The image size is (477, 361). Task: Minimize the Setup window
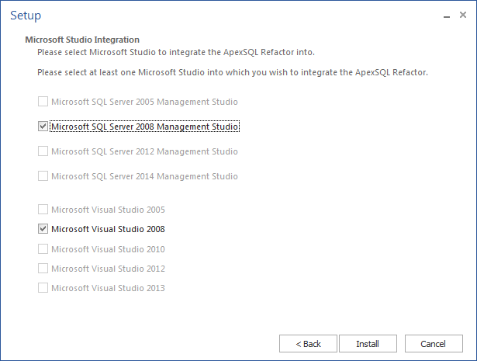click(x=447, y=16)
